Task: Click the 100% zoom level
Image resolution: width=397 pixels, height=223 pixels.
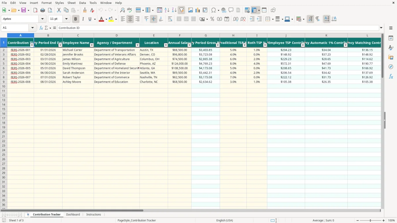Action: tap(391, 220)
